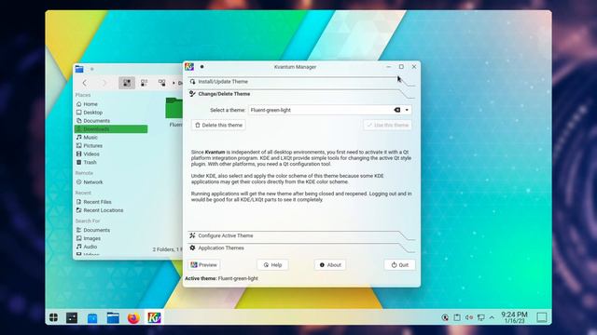
Task: Click the pin dot in Kvantum title bar
Action: coord(201,67)
